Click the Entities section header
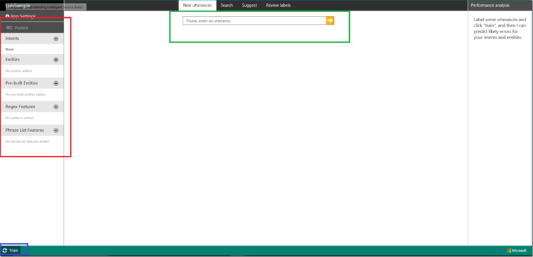533x257 pixels. 32,60
